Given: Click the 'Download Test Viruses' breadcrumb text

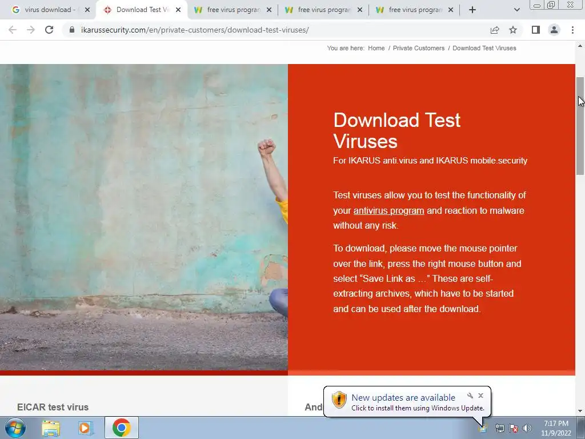Looking at the screenshot, I should pyautogui.click(x=484, y=48).
